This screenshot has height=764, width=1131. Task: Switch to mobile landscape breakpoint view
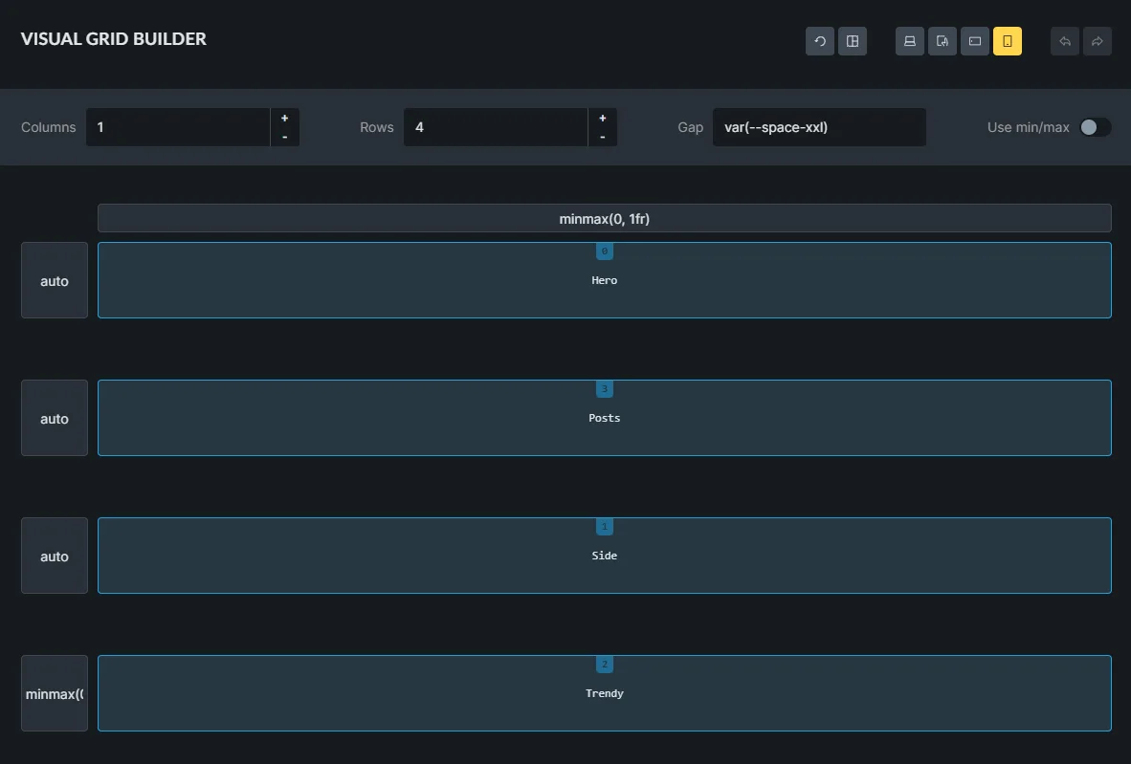click(974, 41)
